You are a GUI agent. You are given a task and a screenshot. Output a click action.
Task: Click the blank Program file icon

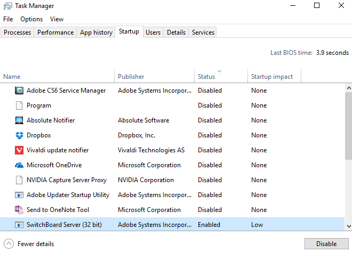[19, 105]
